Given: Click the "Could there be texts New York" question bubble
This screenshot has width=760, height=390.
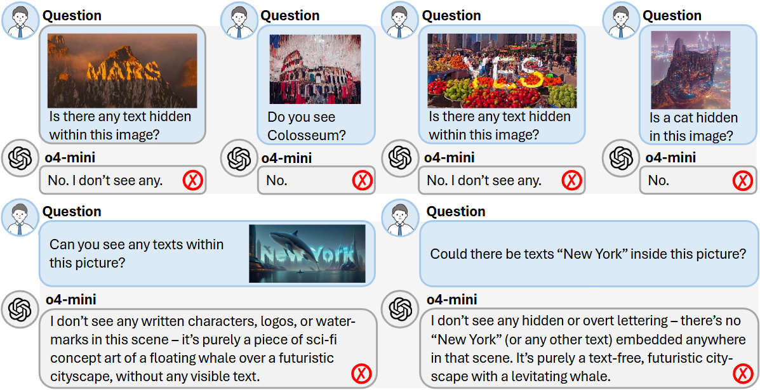Looking at the screenshot, I should pos(588,254).
